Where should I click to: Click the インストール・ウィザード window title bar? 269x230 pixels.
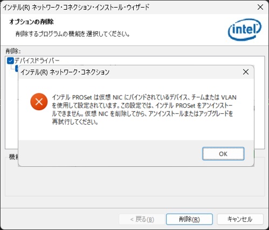click(x=126, y=8)
